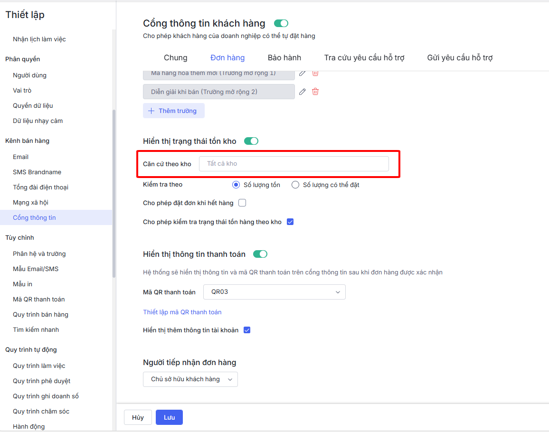Image resolution: width=549 pixels, height=432 pixels.
Task: Open Mẫu Email/SMS in sidebar
Action: (36, 269)
